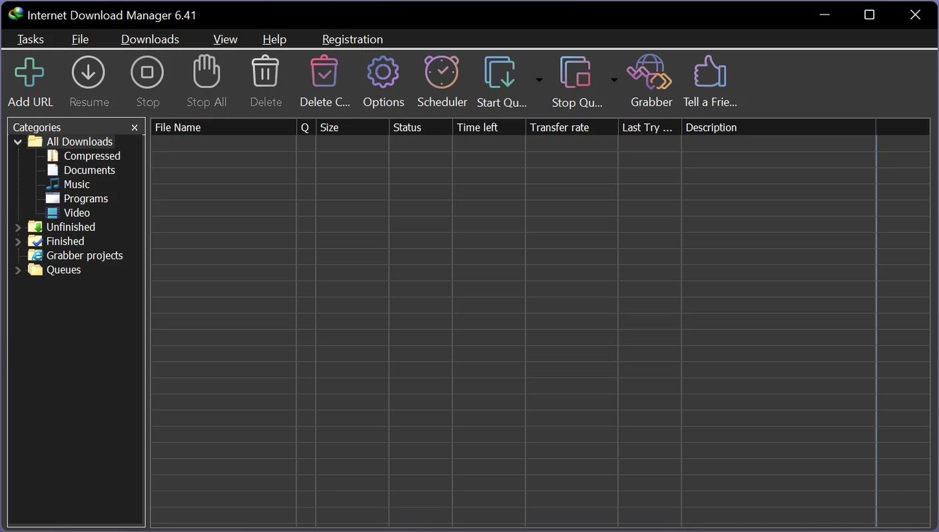Click the Tell a Friend thumbs-up icon

tap(709, 73)
